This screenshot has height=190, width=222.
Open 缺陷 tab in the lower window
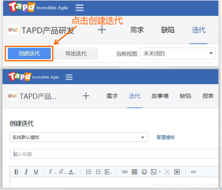(x=185, y=96)
